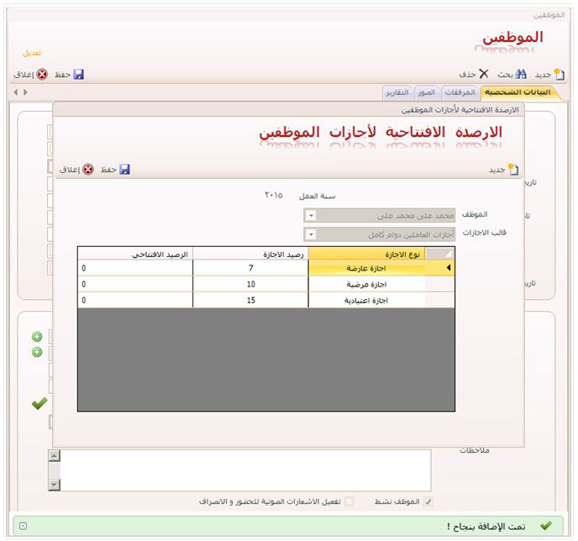The width and height of the screenshot is (578, 541).
Task: Click the leave balance cell showing 7
Action: click(250, 268)
